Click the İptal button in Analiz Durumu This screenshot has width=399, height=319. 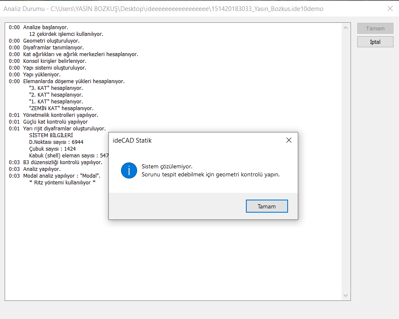click(375, 42)
